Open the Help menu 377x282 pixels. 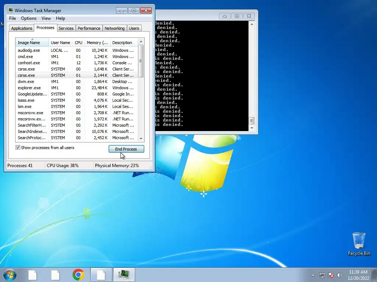coord(60,18)
